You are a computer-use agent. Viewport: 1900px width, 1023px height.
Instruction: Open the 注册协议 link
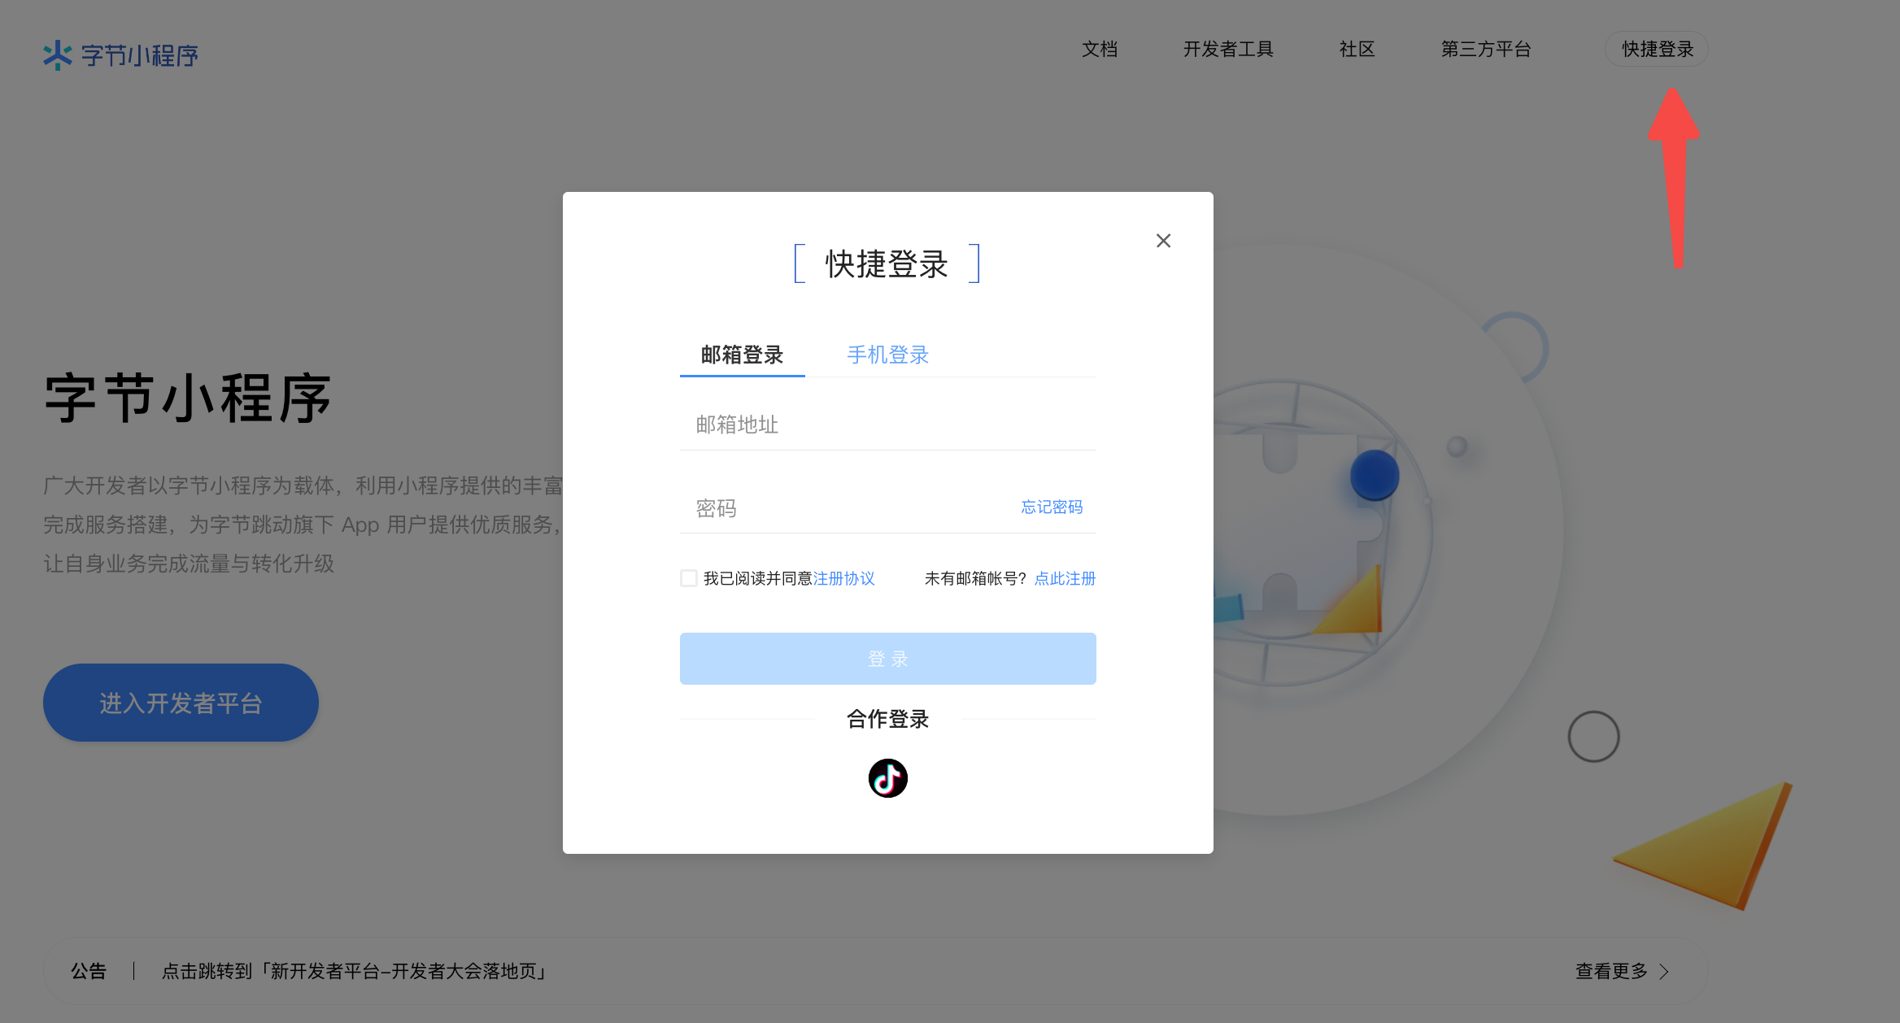pyautogui.click(x=843, y=578)
